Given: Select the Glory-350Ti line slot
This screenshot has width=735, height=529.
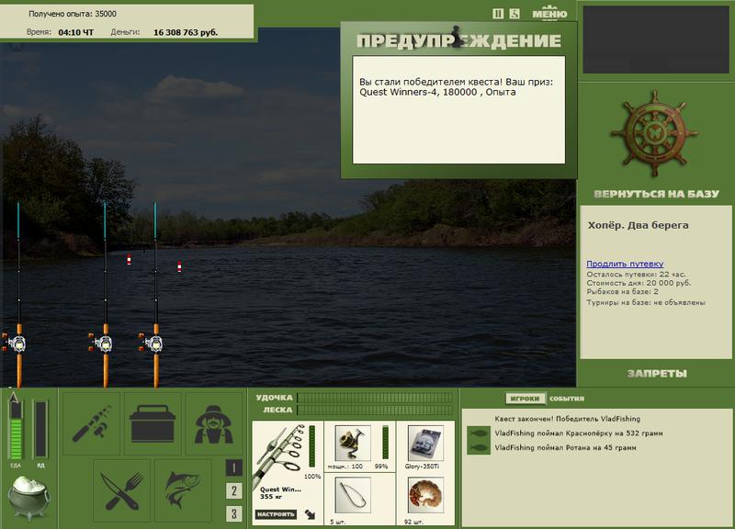Looking at the screenshot, I should point(425,443).
